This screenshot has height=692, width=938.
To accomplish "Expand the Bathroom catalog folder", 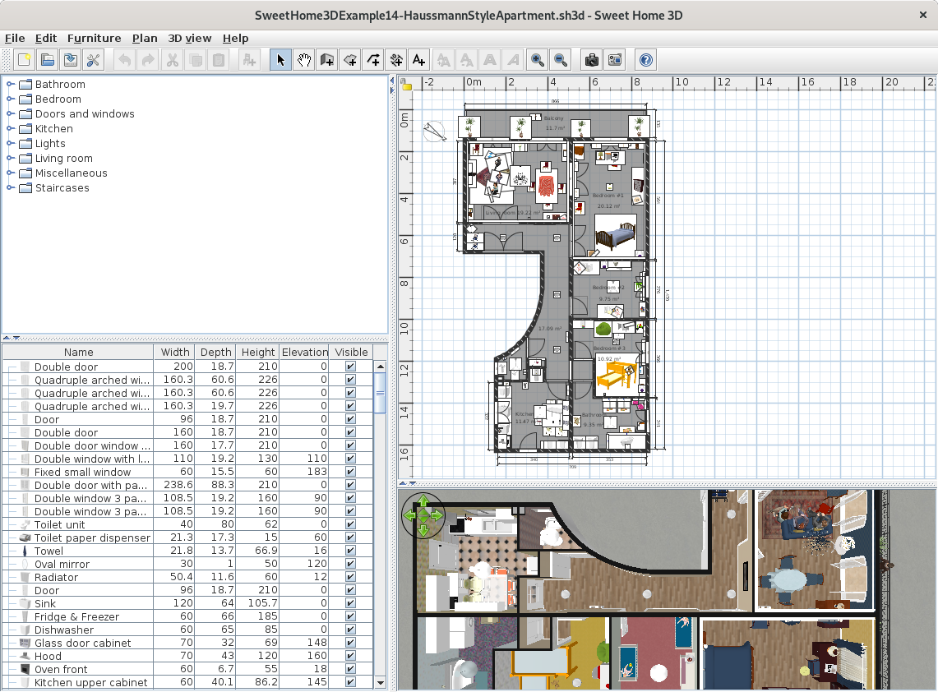I will [x=11, y=84].
